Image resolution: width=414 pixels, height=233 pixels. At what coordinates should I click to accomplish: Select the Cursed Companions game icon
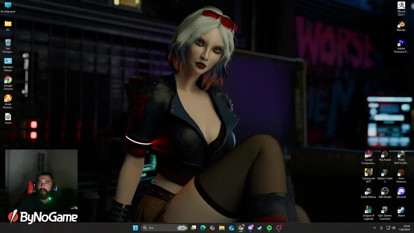(368, 158)
